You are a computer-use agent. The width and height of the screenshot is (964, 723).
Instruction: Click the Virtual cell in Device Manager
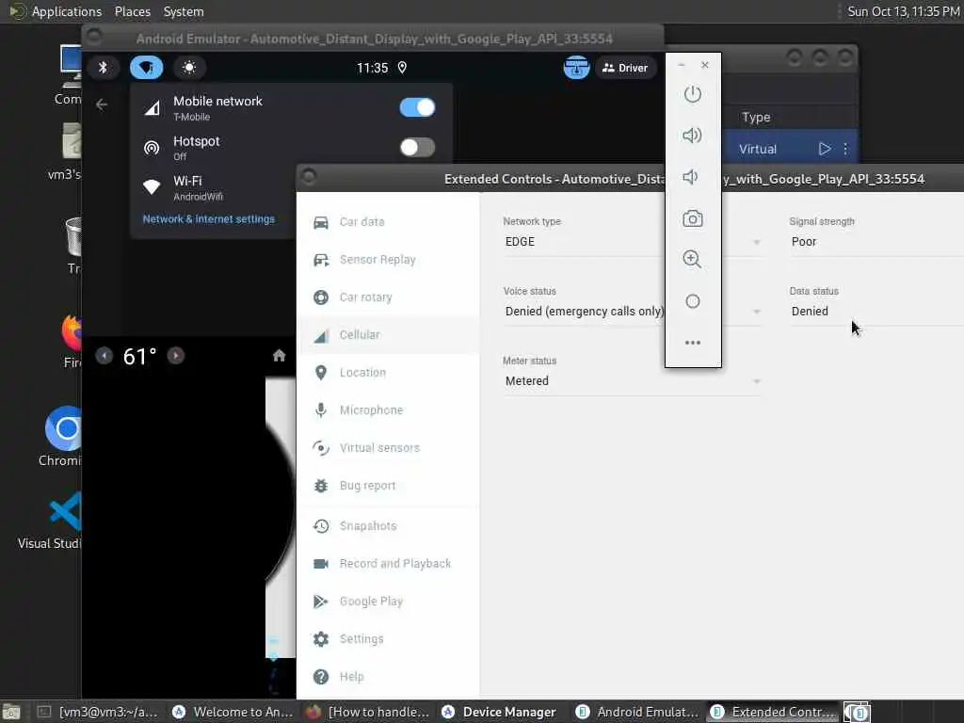pos(758,149)
